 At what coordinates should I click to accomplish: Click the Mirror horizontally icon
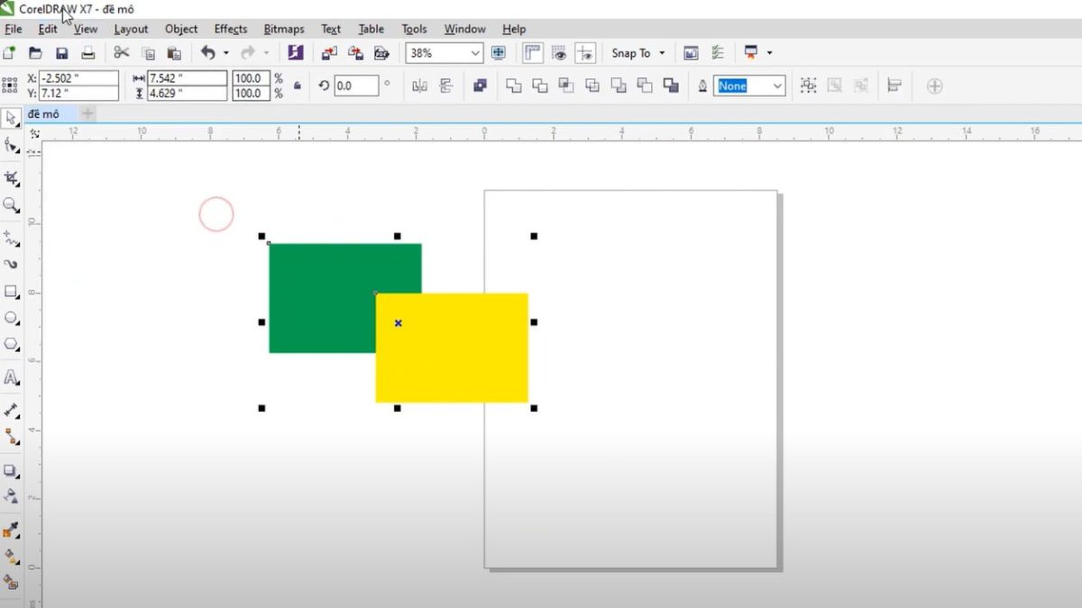(419, 86)
